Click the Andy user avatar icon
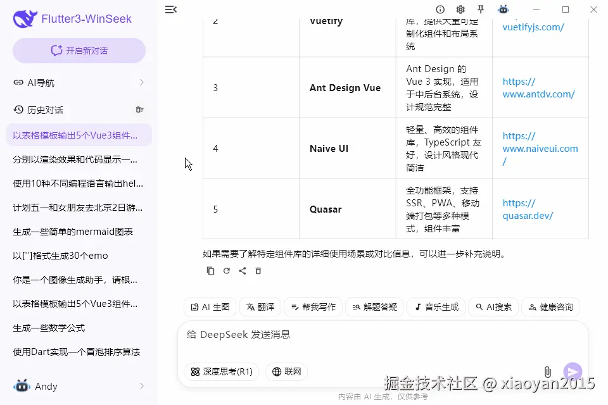This screenshot has width=608, height=405. pos(22,386)
